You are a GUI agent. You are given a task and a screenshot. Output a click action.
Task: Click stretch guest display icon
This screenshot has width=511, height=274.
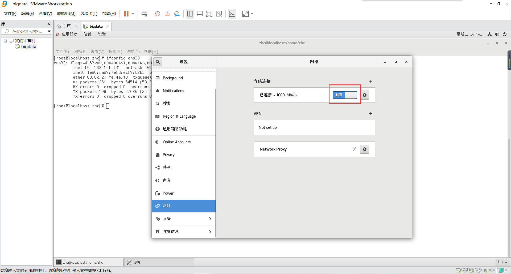coord(245,14)
